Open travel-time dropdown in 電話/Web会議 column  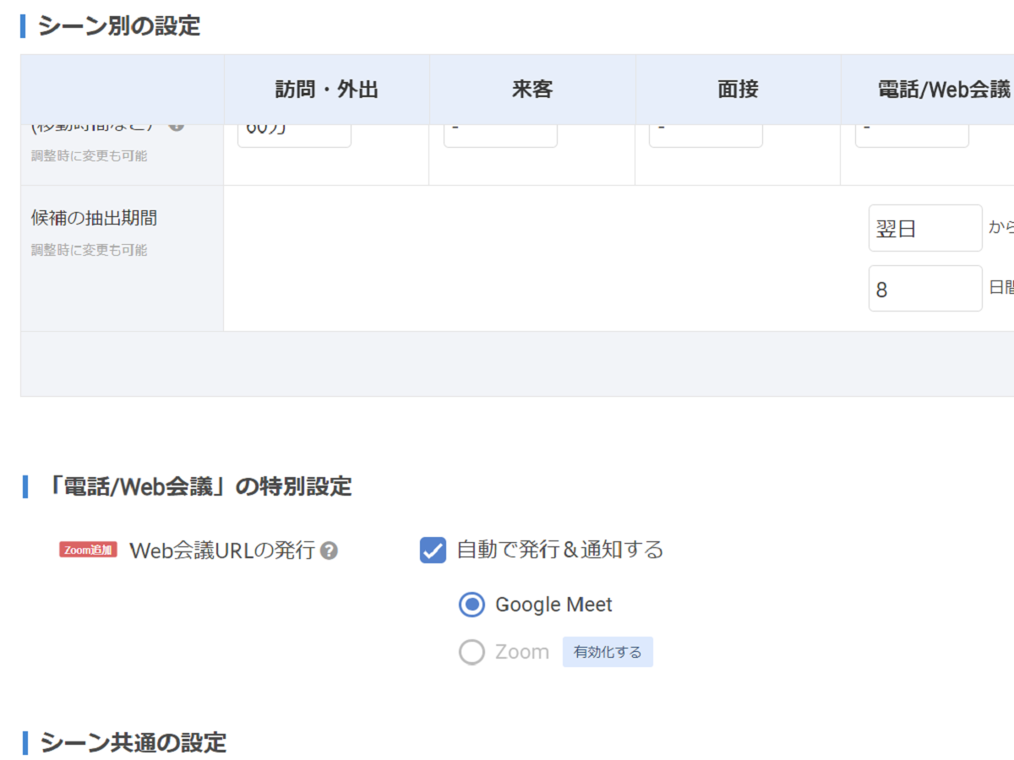912,136
